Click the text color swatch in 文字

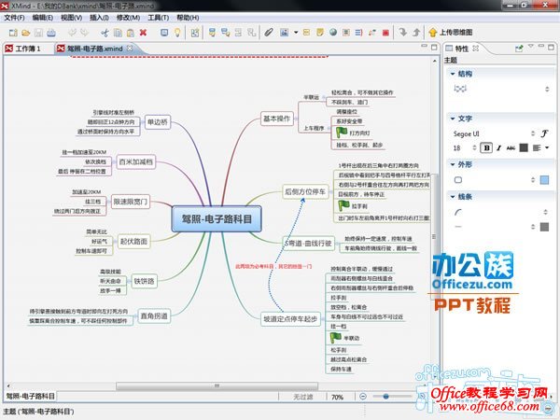click(524, 147)
